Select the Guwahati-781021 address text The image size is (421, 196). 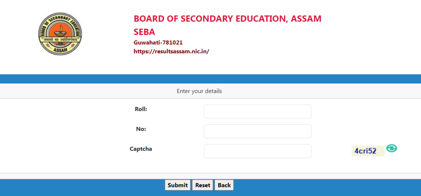point(158,43)
